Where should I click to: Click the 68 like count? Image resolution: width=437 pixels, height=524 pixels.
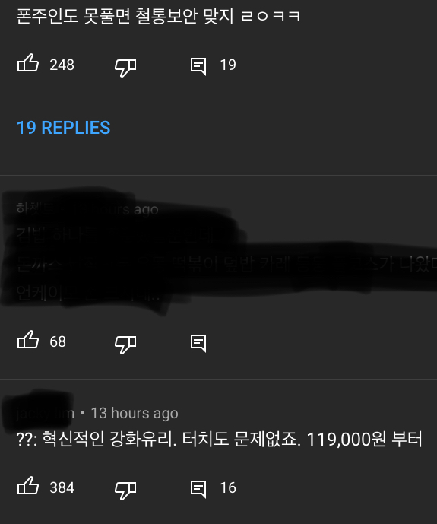(x=58, y=342)
